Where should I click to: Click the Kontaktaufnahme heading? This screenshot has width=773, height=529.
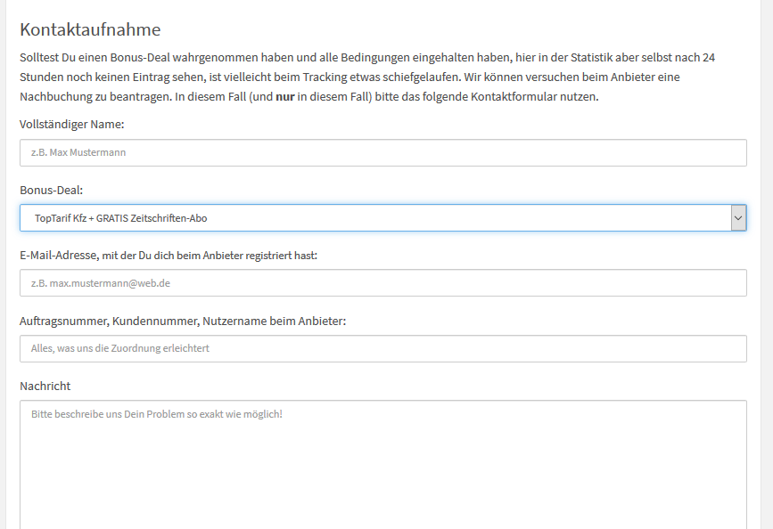[x=90, y=29]
